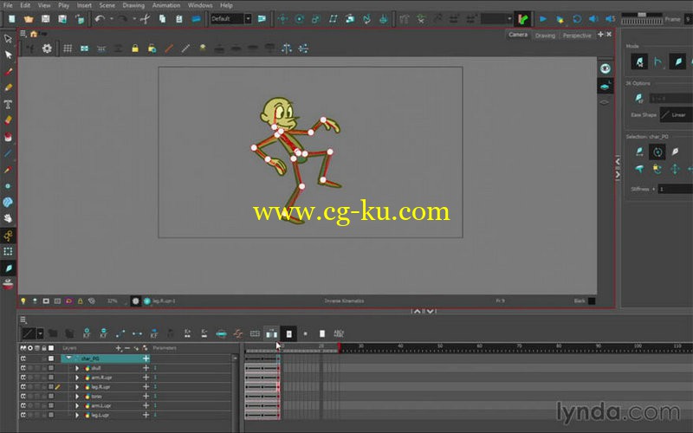The width and height of the screenshot is (693, 433).
Task: Click the red scene end marker on timeline ruler
Action: (x=339, y=348)
